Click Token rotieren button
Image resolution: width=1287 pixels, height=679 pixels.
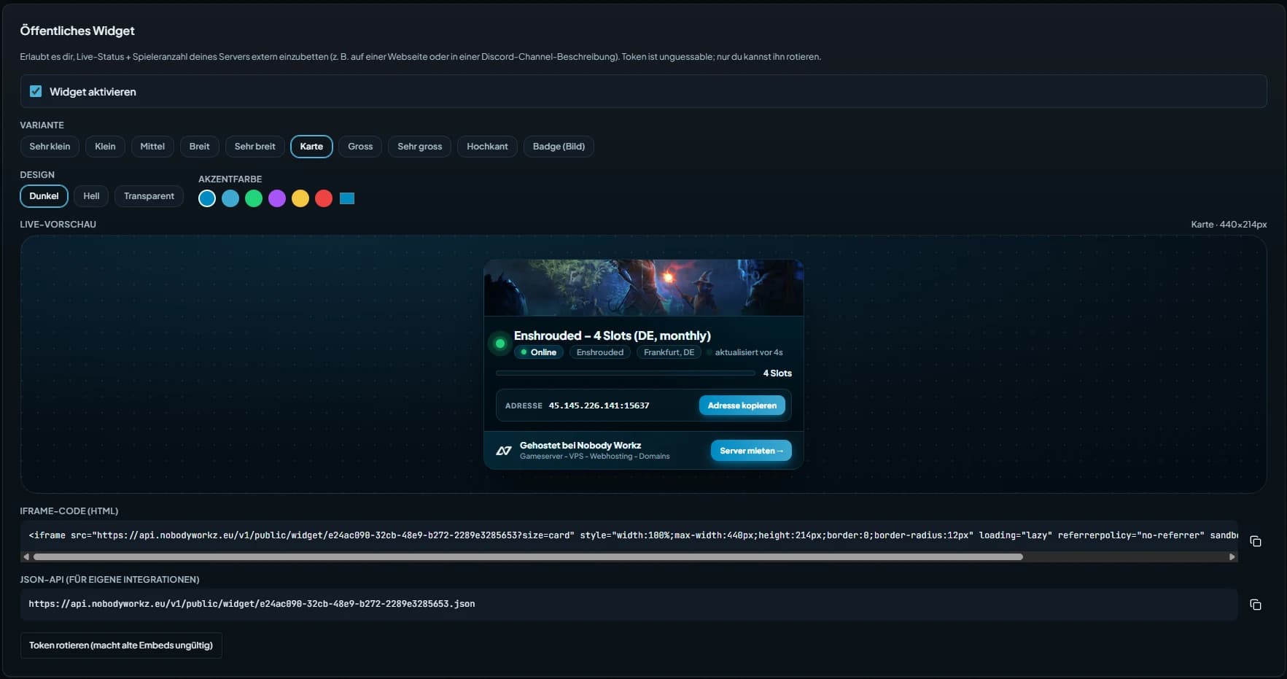121,645
